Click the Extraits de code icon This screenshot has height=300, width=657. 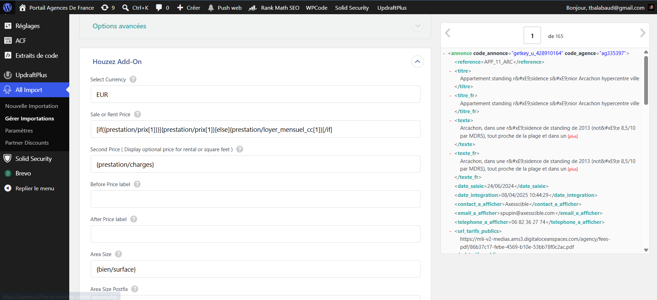pyautogui.click(x=8, y=55)
